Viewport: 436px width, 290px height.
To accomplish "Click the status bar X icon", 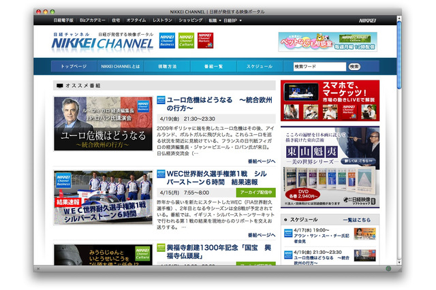I will point(38,269).
